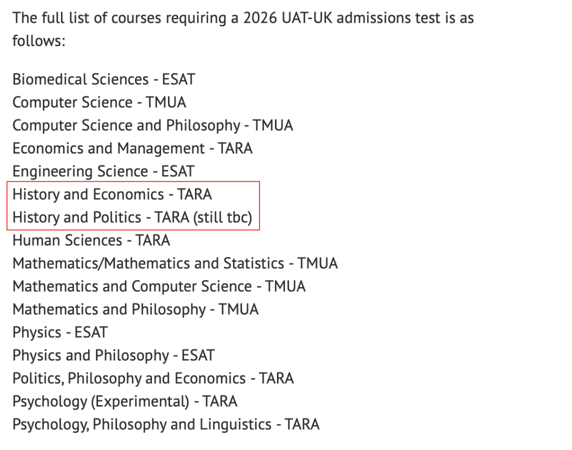Image resolution: width=572 pixels, height=450 pixels.
Task: Click the word 'follows:' in the intro
Action: (39, 41)
